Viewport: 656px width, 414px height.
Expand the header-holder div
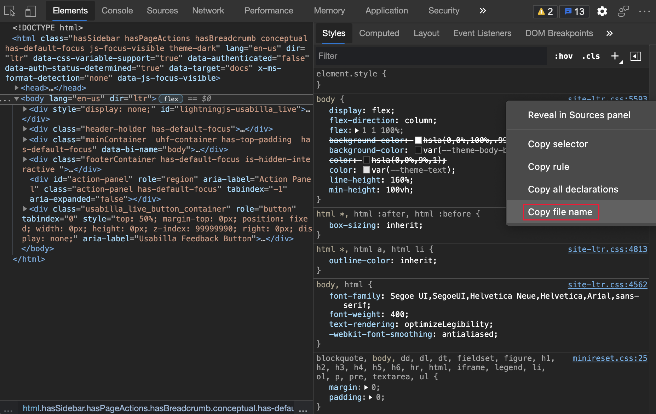pos(25,129)
